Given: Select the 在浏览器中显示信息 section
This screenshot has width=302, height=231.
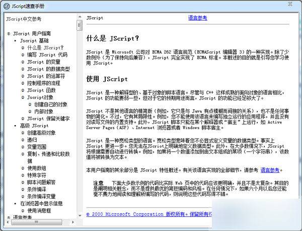Looking at the screenshot, I should [x=41, y=204].
